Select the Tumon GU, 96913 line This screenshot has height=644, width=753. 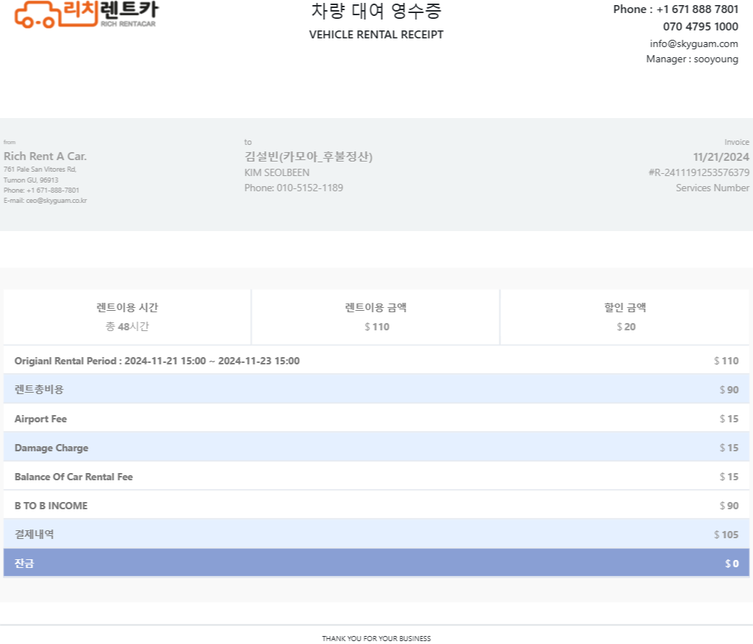coord(30,180)
